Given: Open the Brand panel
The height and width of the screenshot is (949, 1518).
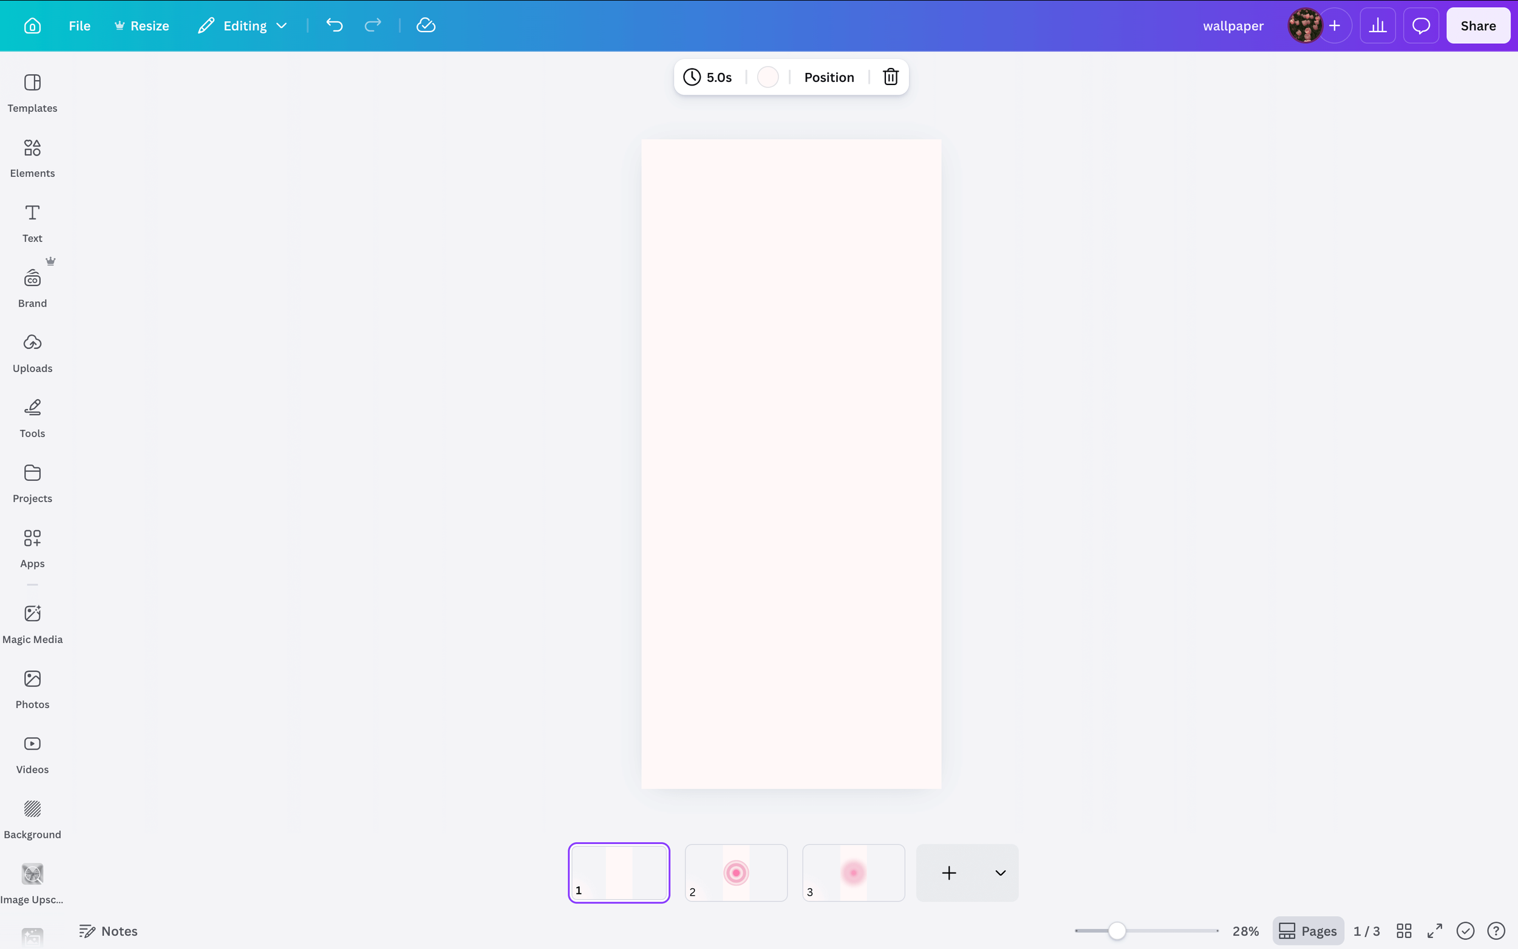Looking at the screenshot, I should pos(32,287).
